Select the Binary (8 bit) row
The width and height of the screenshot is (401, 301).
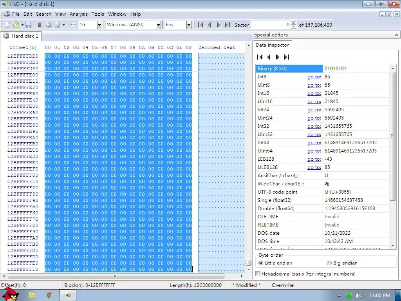[x=323, y=68]
